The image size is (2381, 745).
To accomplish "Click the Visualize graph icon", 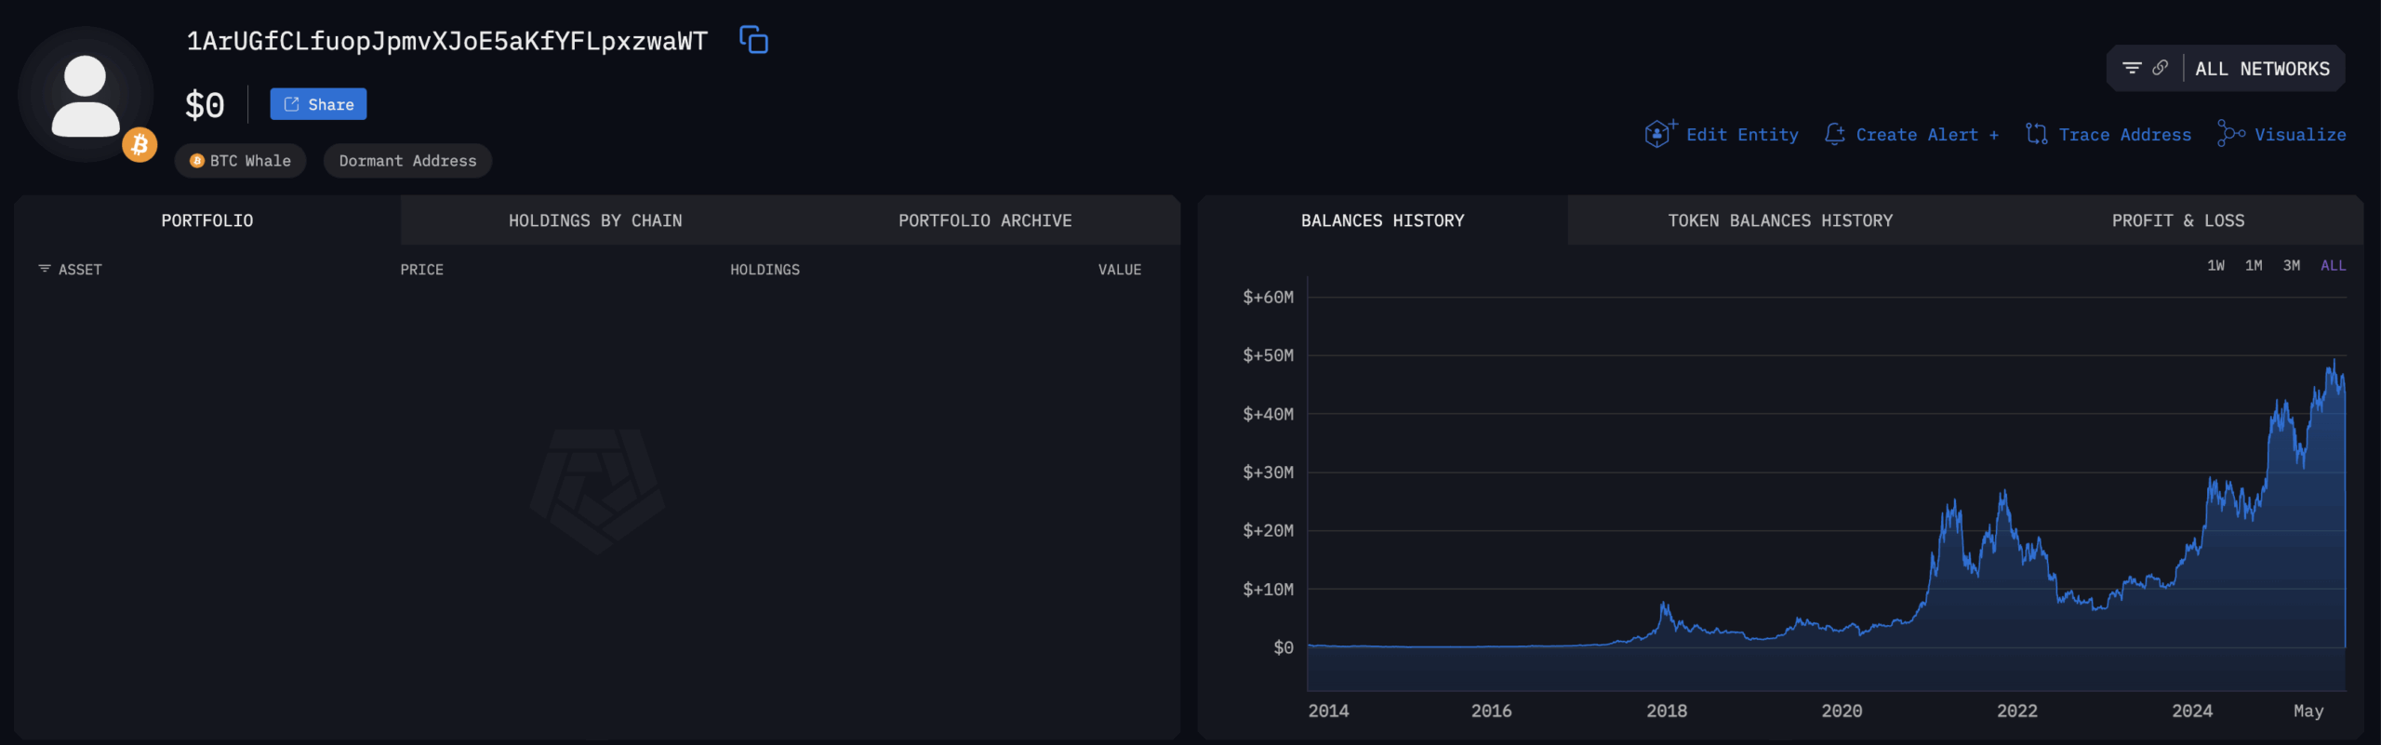I will 2230,134.
